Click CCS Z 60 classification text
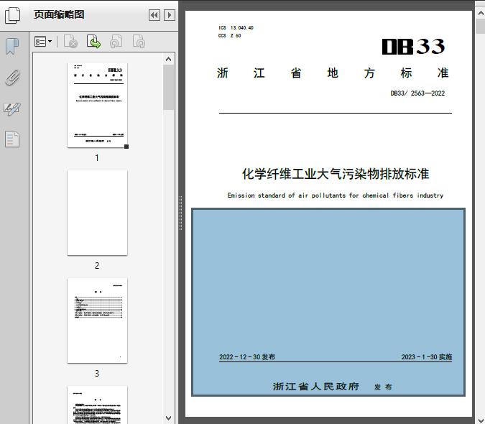 point(229,35)
